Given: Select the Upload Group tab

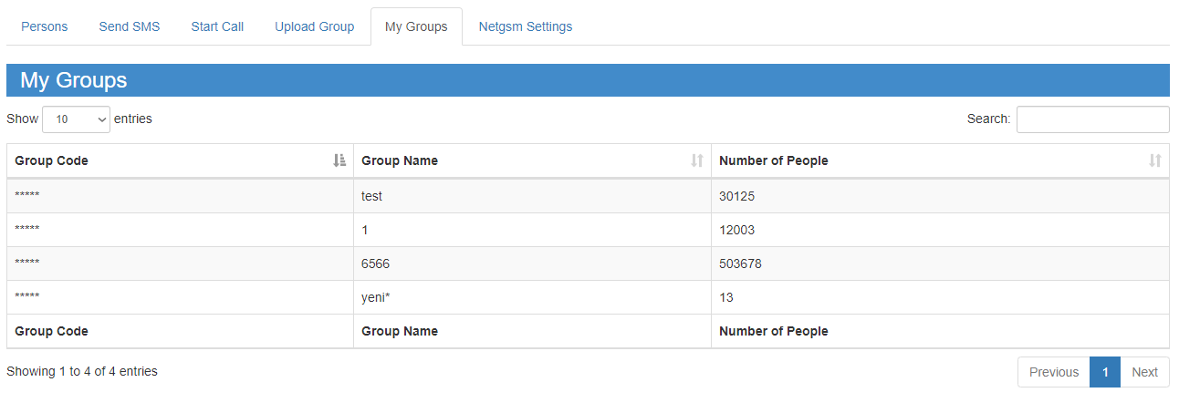Looking at the screenshot, I should click(x=314, y=26).
